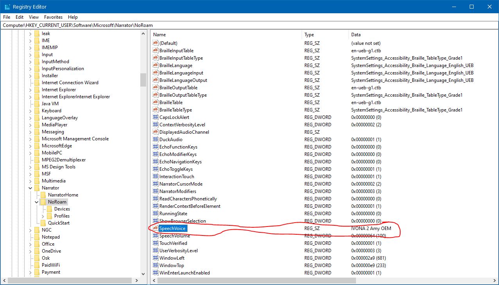Viewport: 499px width, 285px height.
Task: Click the string icon of BrailleInputTable value
Action: point(155,51)
